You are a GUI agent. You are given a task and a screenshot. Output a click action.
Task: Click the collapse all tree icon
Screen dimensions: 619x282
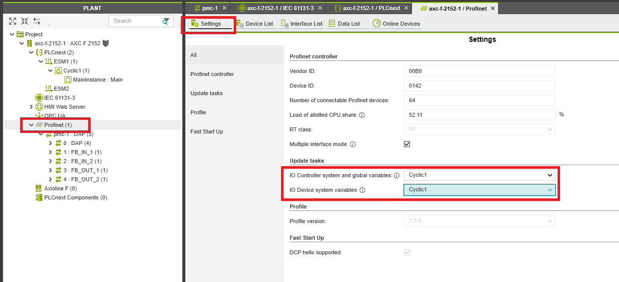(x=25, y=21)
